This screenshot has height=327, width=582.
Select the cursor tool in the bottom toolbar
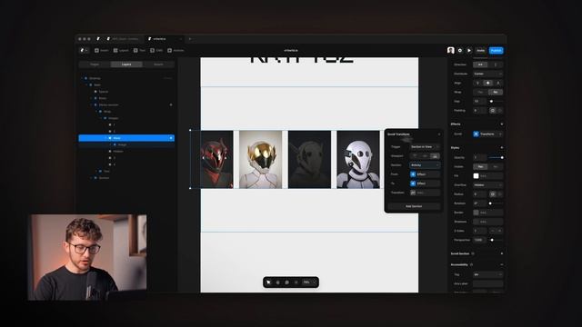269,282
